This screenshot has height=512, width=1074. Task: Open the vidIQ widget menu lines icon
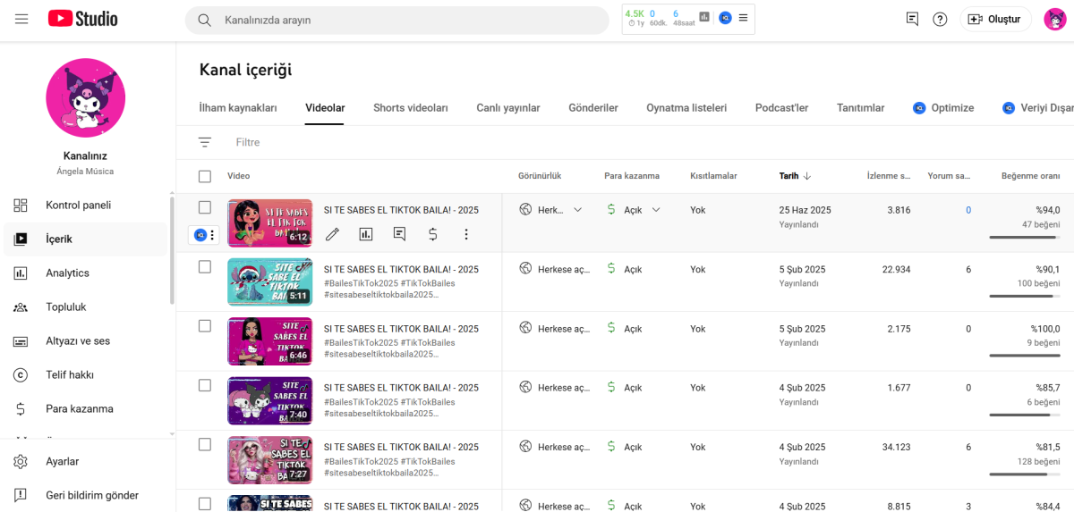(744, 17)
